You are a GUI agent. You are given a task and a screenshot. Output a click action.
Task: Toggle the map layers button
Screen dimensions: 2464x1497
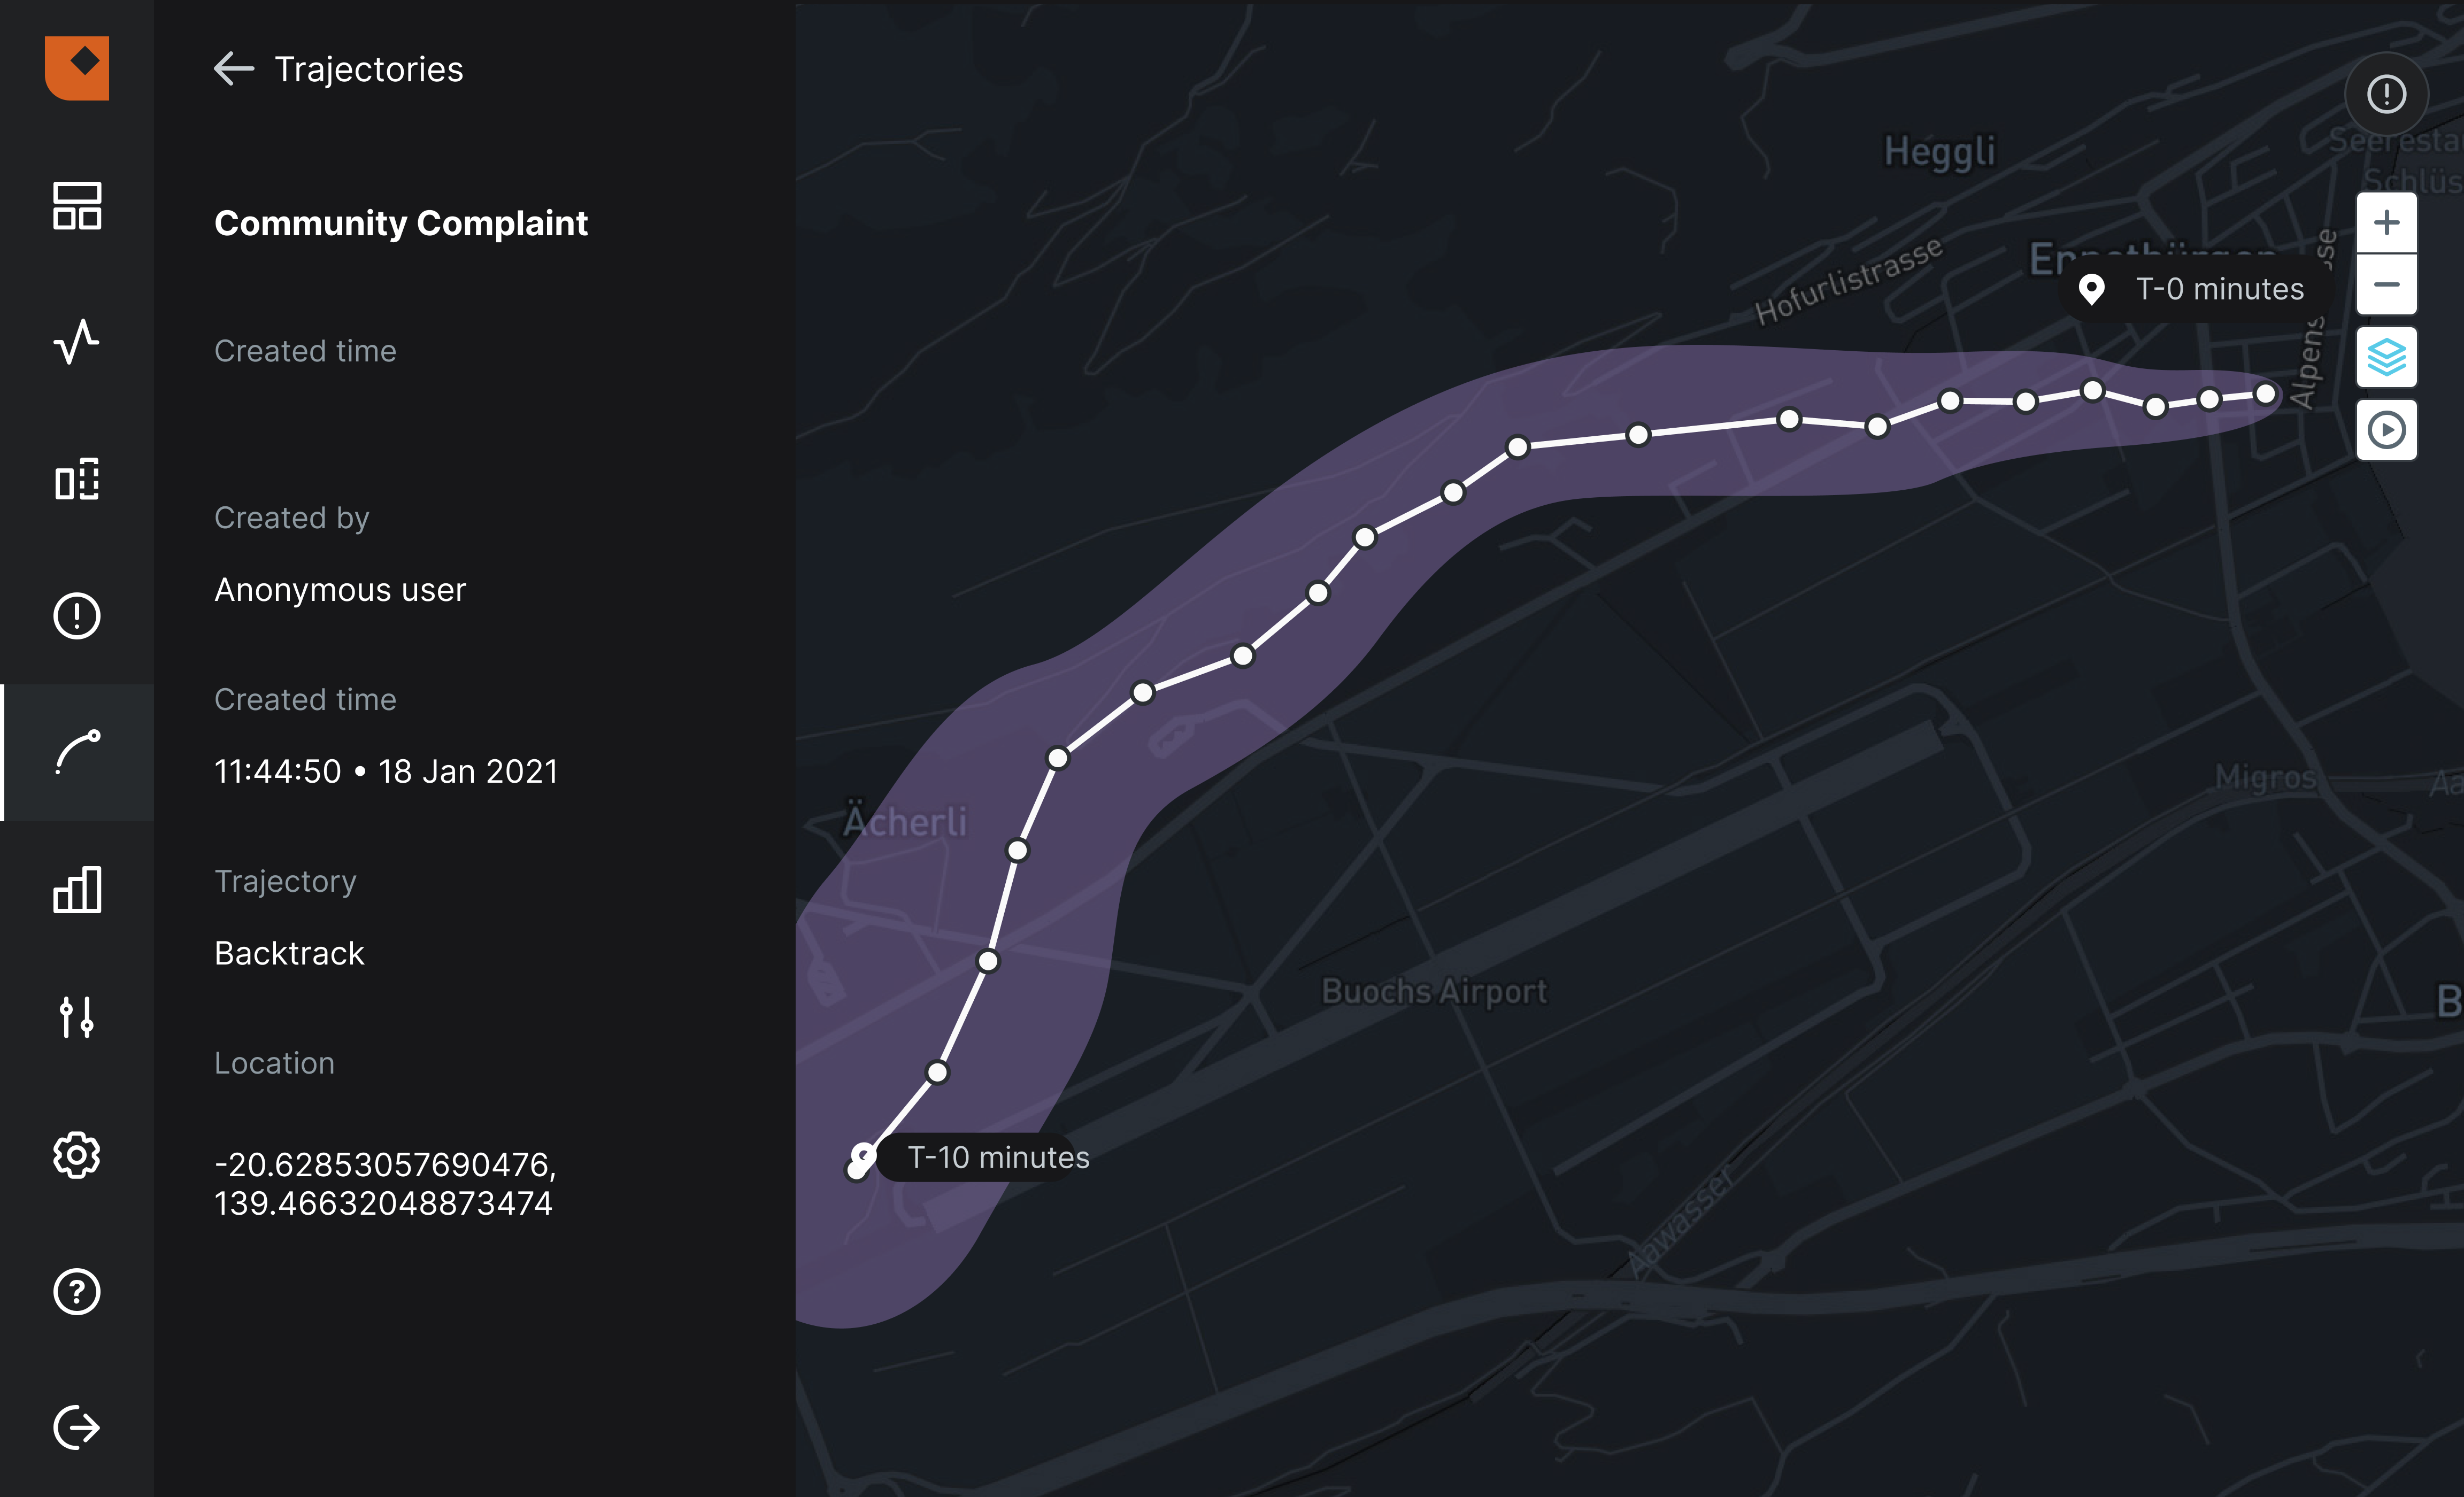coord(2386,357)
